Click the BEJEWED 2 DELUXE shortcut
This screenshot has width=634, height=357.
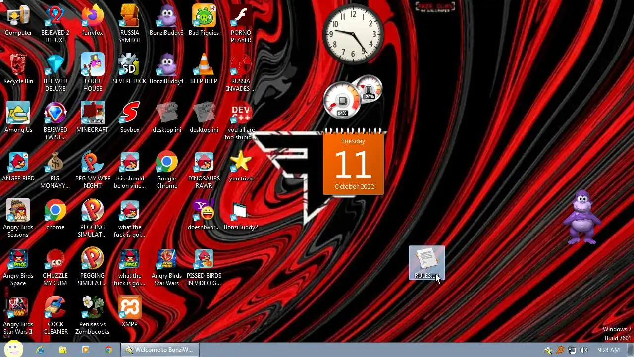(55, 24)
